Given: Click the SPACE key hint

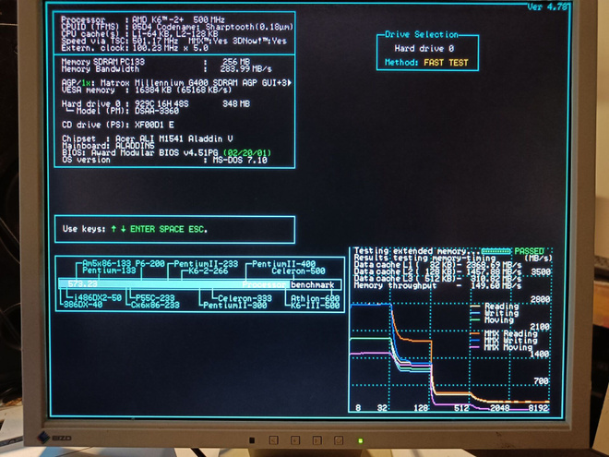Looking at the screenshot, I should pyautogui.click(x=172, y=229).
